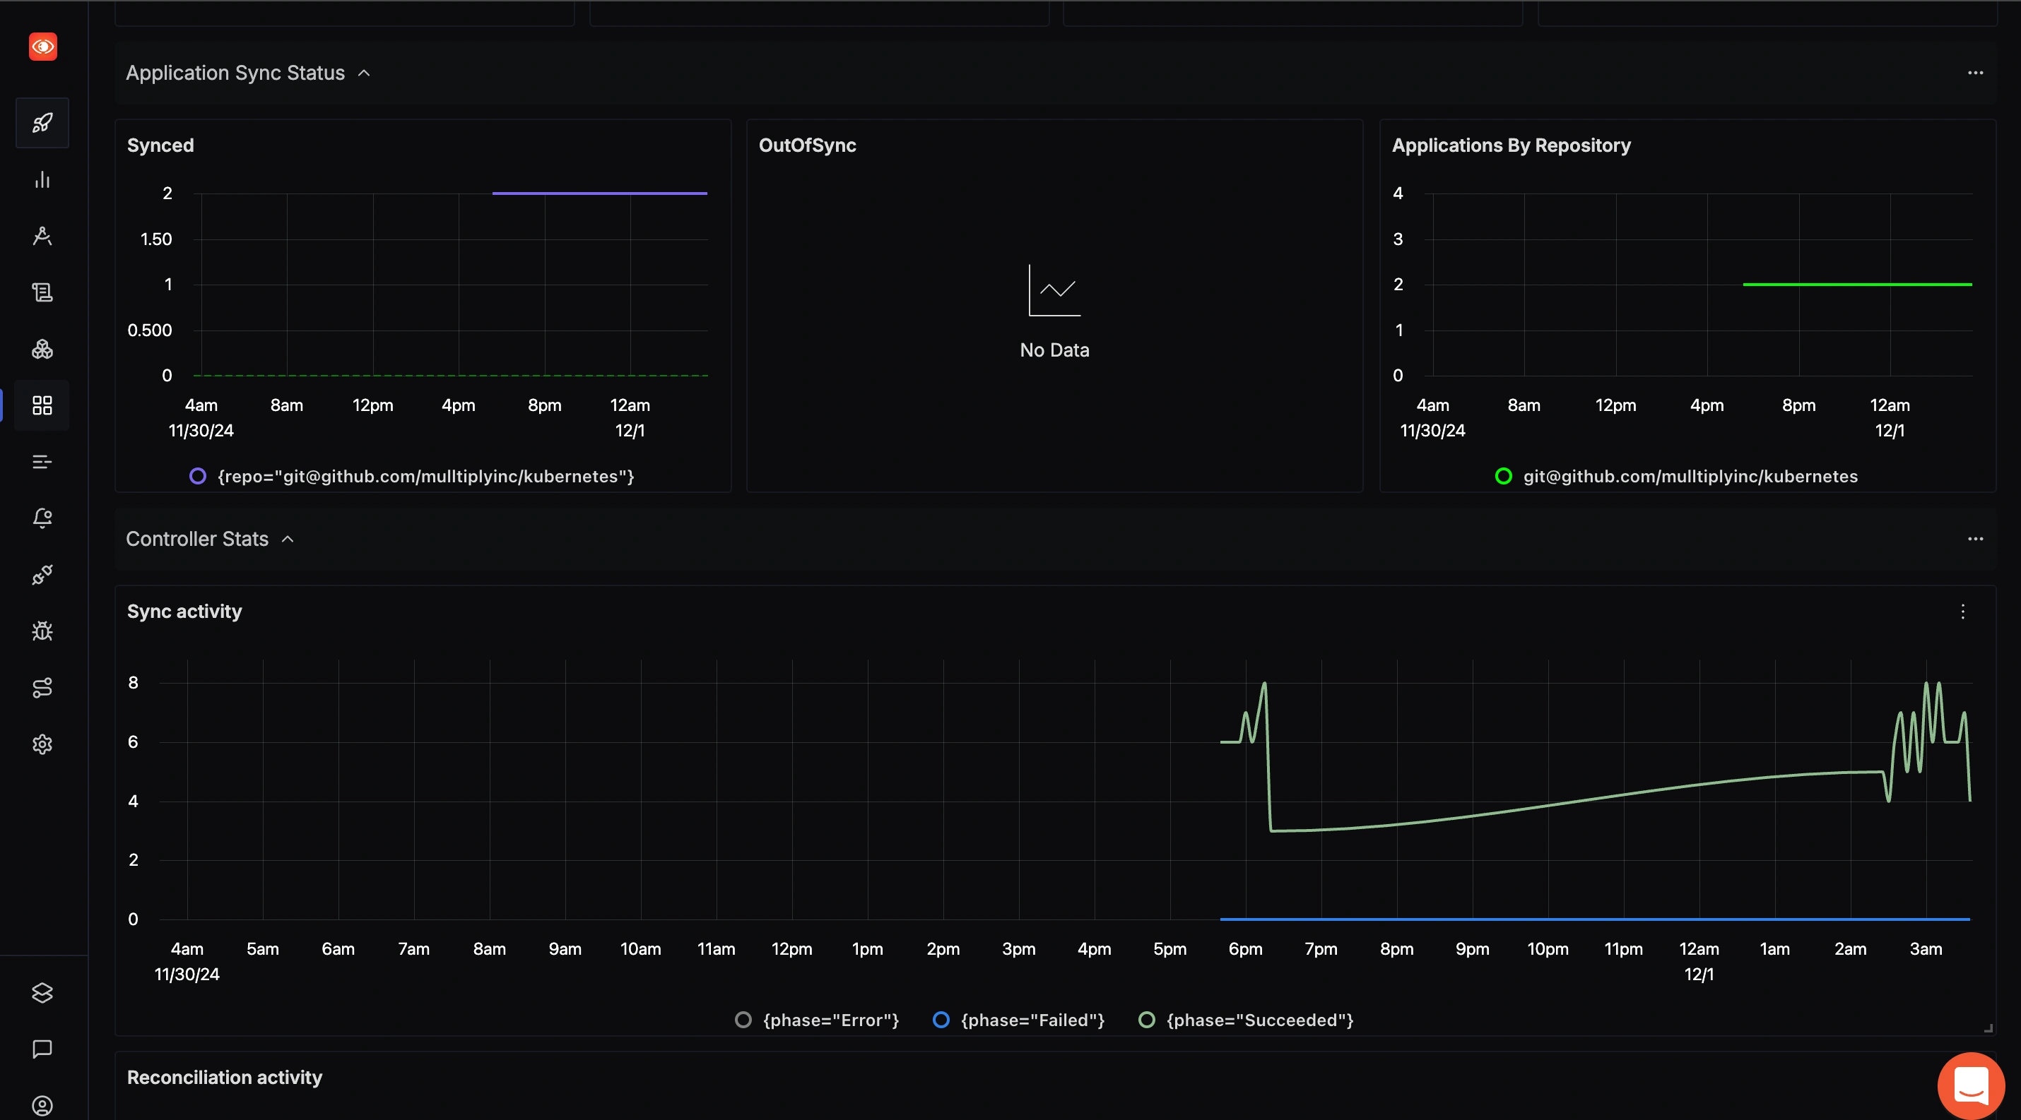
Task: Open Services bar chart icon in sidebar
Action: (x=42, y=179)
